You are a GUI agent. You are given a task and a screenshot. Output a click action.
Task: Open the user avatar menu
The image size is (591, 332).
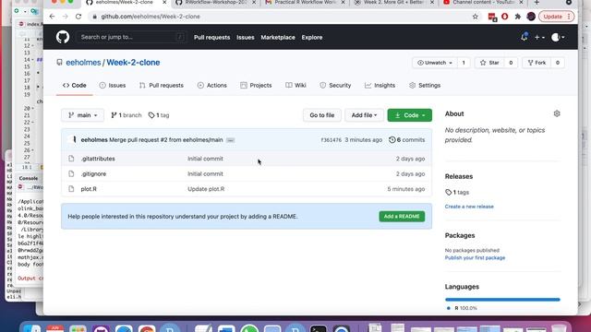pos(558,37)
